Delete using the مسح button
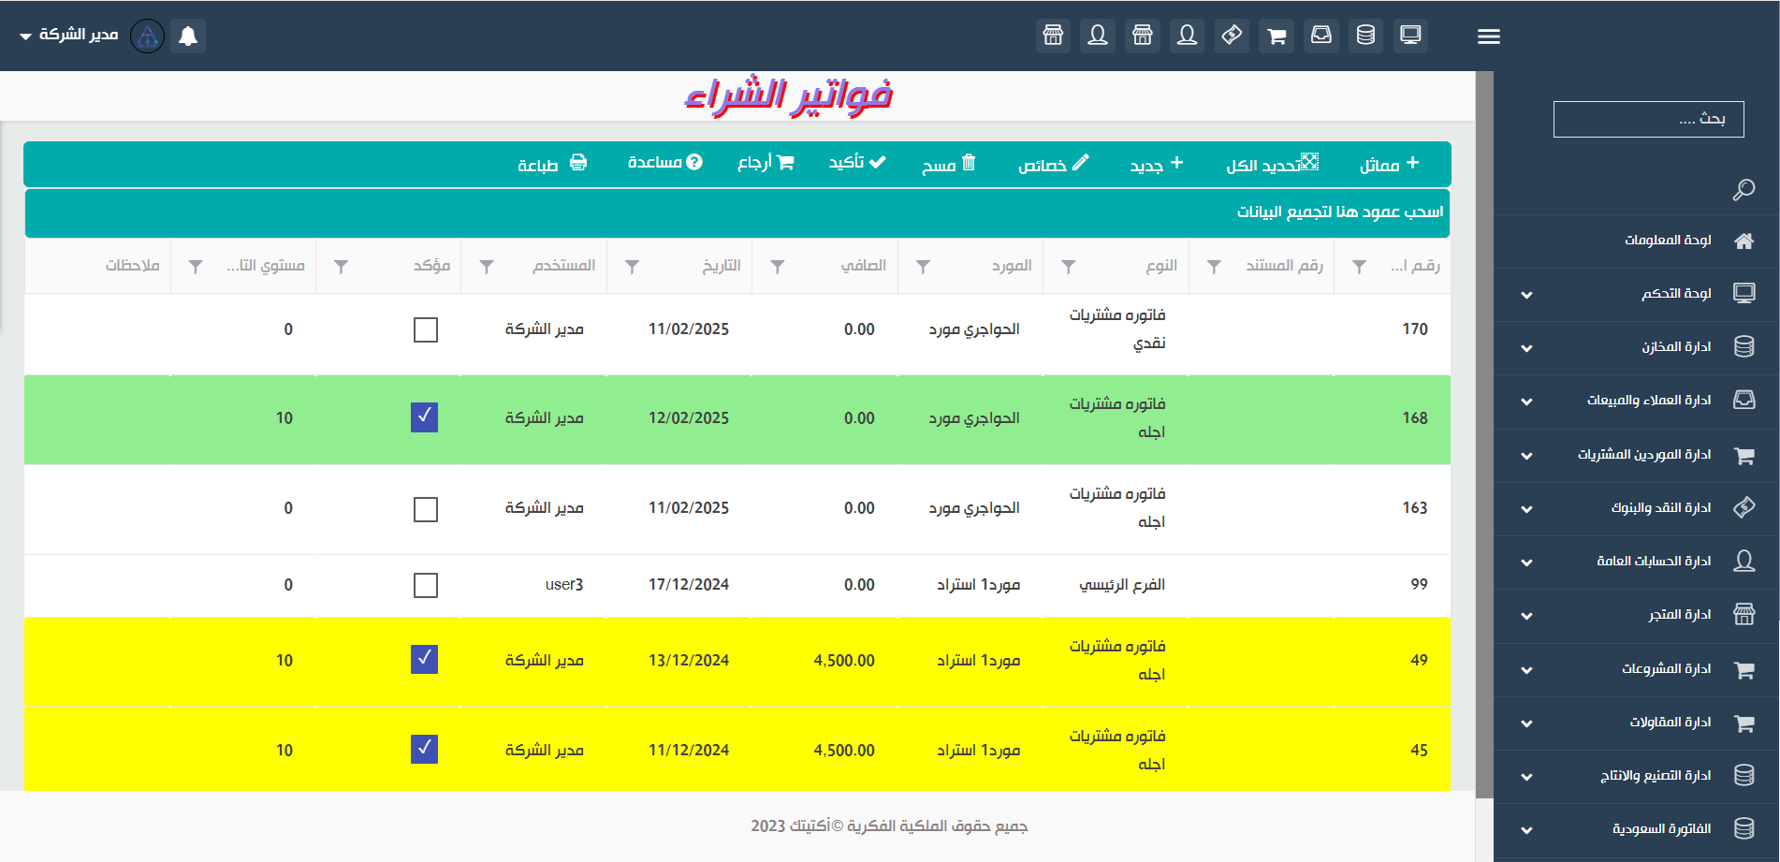Viewport: 1780px width, 862px height. click(949, 165)
